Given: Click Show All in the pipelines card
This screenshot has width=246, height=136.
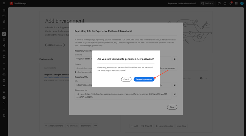Looking at the screenshot, I should click(147, 126).
